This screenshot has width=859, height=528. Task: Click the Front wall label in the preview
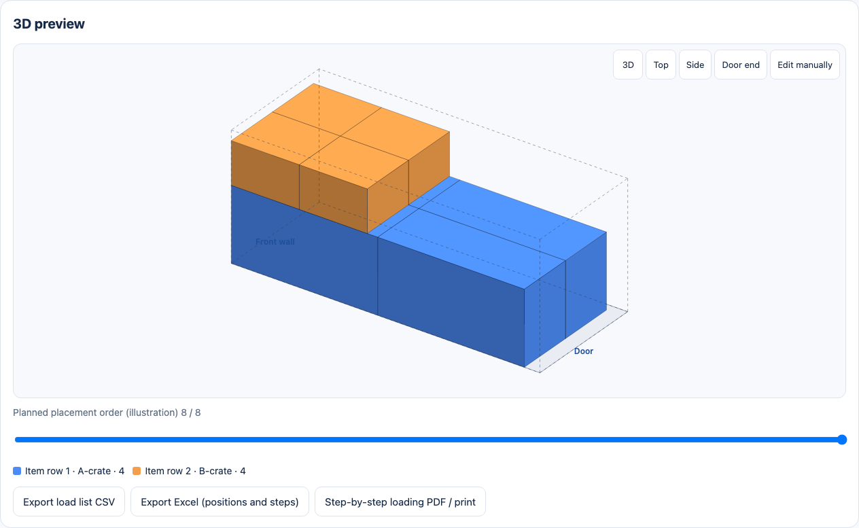click(275, 241)
